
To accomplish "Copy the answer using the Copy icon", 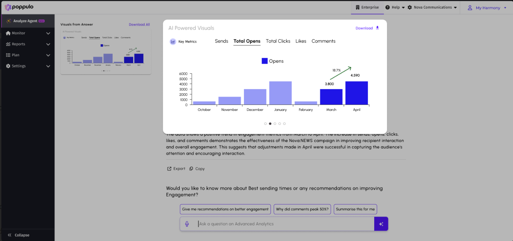I will [x=191, y=169].
